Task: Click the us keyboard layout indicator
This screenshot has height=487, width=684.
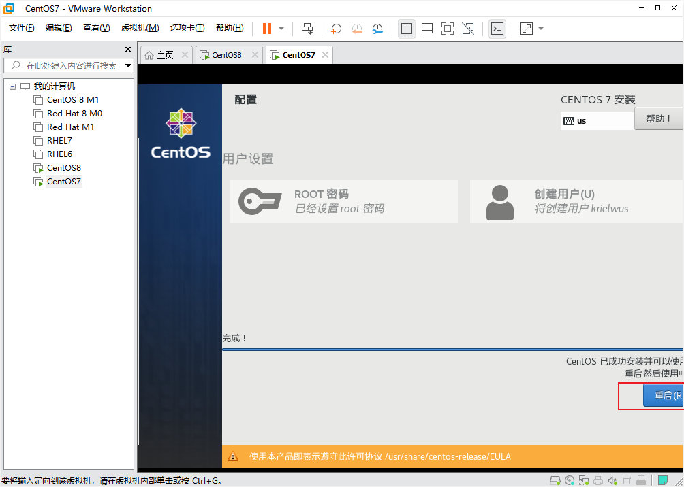Action: 597,121
